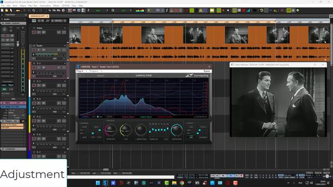Arm record on the Video track
Image resolution: width=333 pixels, height=187 pixels.
(34, 32)
